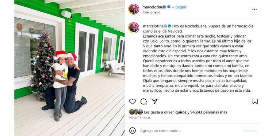Screen dimensions: 276x136
Task: Like the post with heart icon
Action: coord(132,101)
